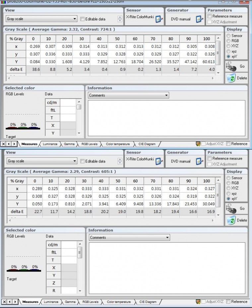Switch to RGB Levels tab in upper window

pos(90,144)
